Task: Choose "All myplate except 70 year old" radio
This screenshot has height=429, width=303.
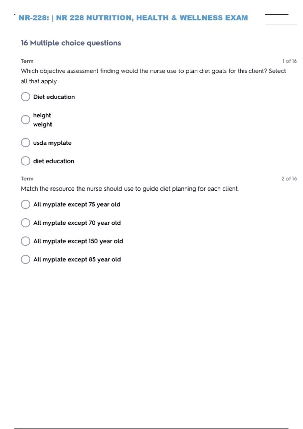Action: (x=26, y=223)
